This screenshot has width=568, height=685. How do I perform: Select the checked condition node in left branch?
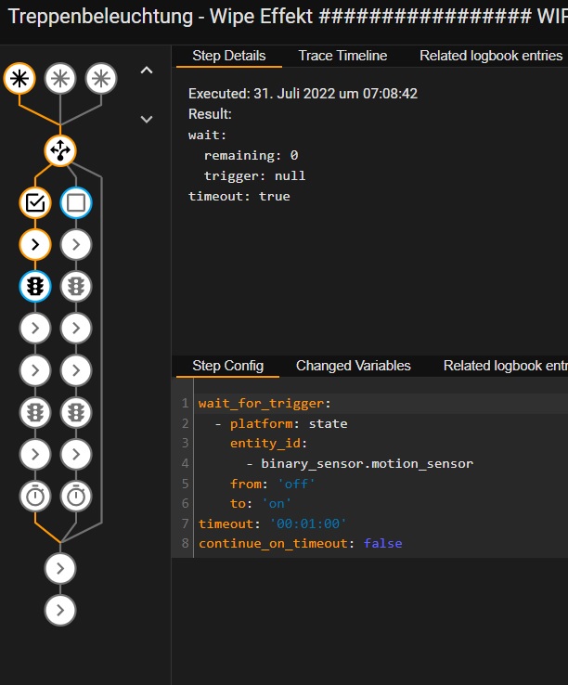tap(35, 202)
